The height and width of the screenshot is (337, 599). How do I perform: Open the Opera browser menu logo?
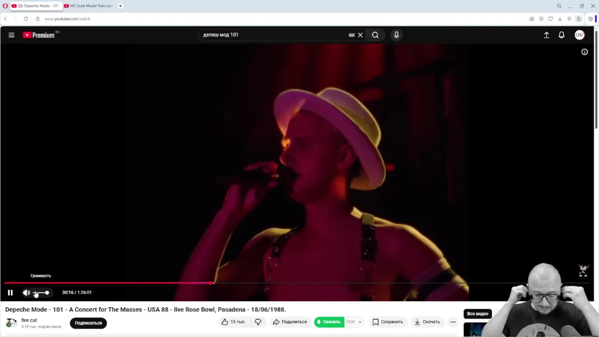(5, 6)
